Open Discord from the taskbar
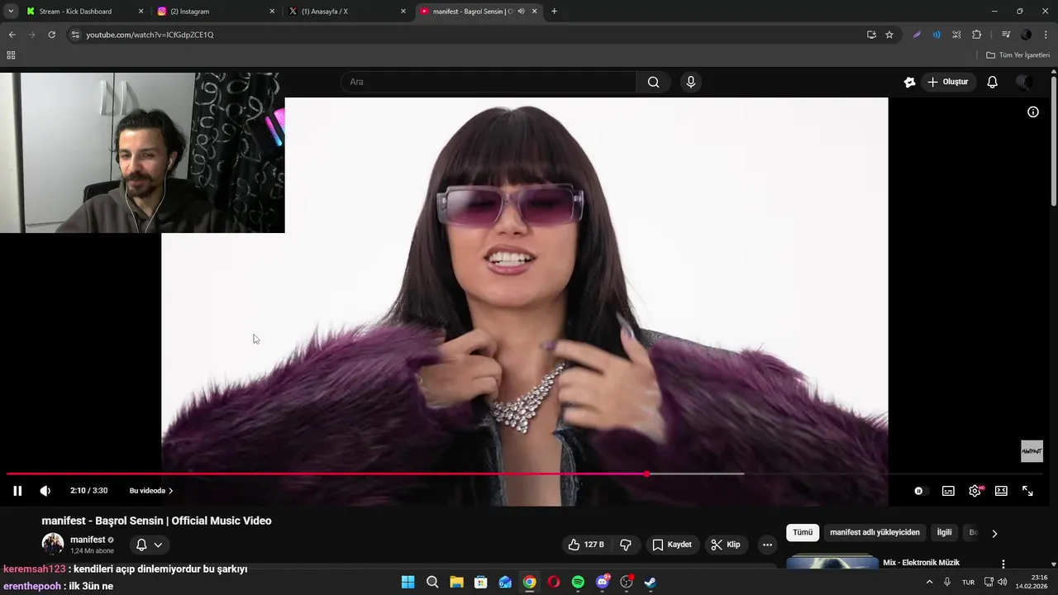This screenshot has height=595, width=1058. coord(603,582)
